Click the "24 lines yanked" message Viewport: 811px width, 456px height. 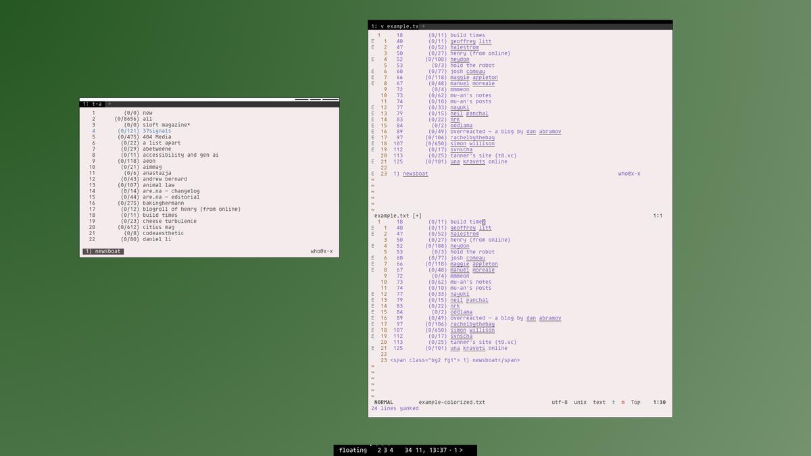click(x=395, y=408)
